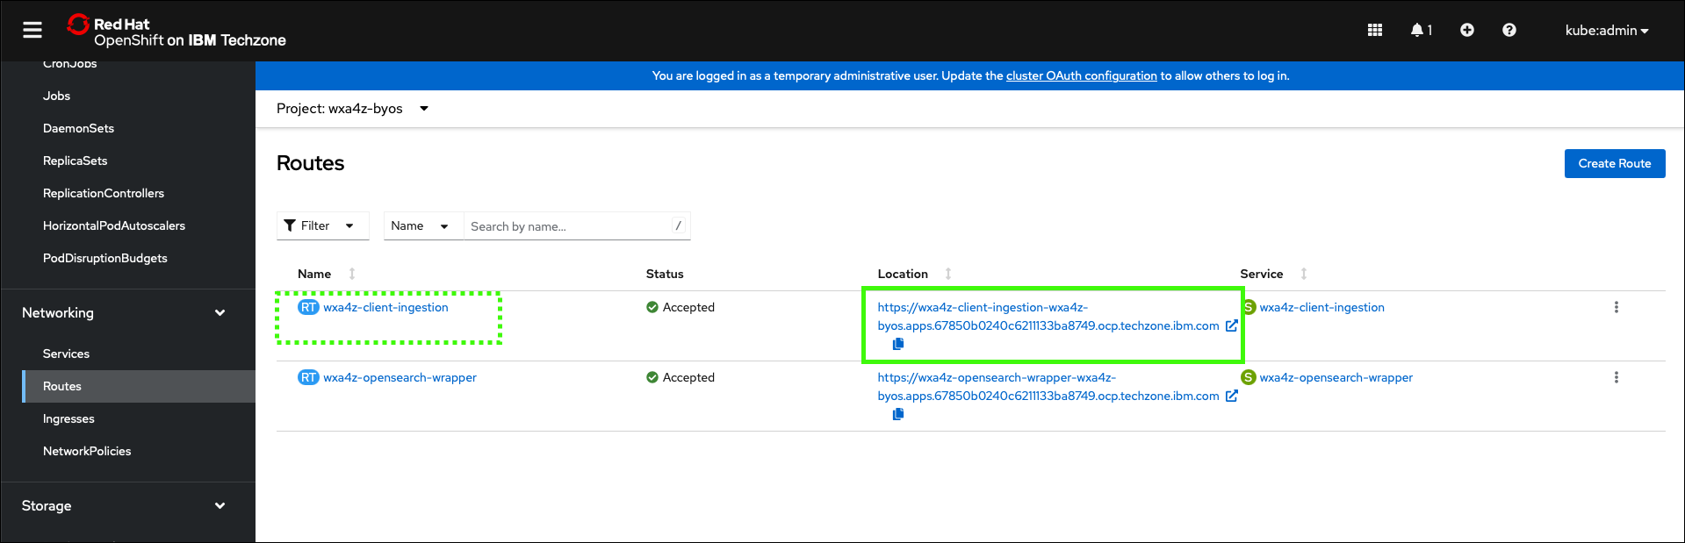Viewport: 1685px width, 543px height.
Task: Click the Search by name field
Action: (x=568, y=226)
